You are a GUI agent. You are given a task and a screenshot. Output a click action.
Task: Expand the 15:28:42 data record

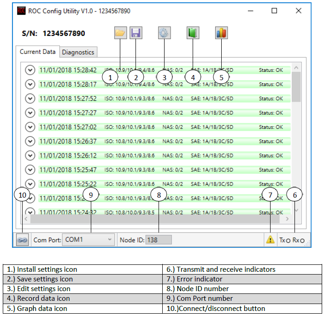(x=30, y=70)
